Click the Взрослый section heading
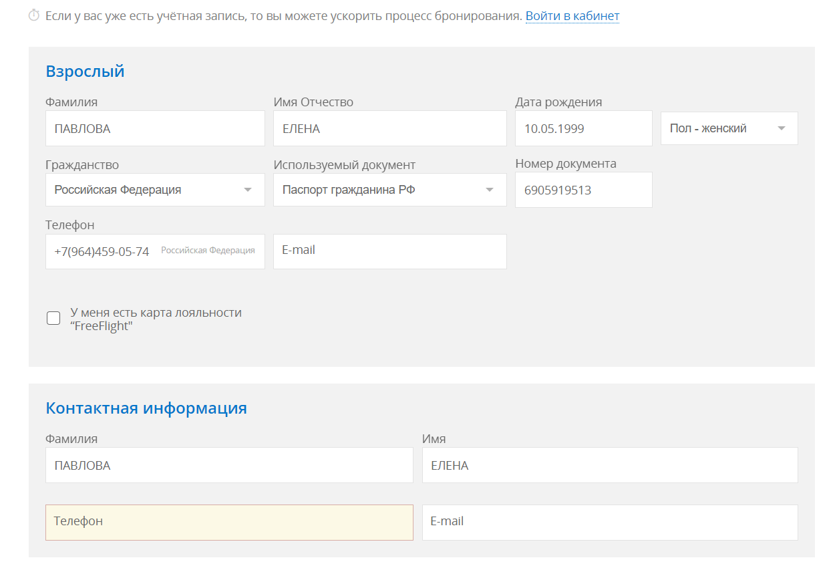 pos(85,72)
